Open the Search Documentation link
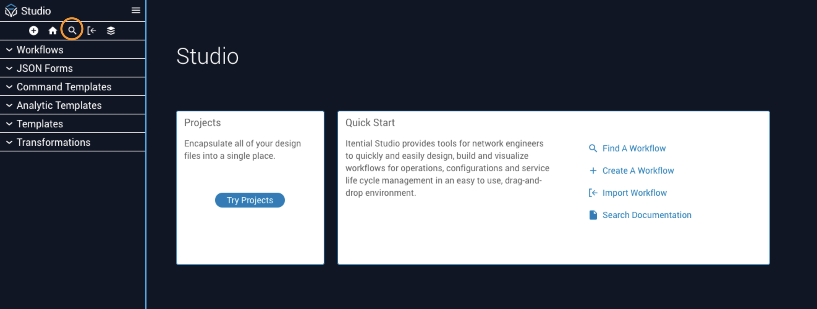 pyautogui.click(x=647, y=215)
